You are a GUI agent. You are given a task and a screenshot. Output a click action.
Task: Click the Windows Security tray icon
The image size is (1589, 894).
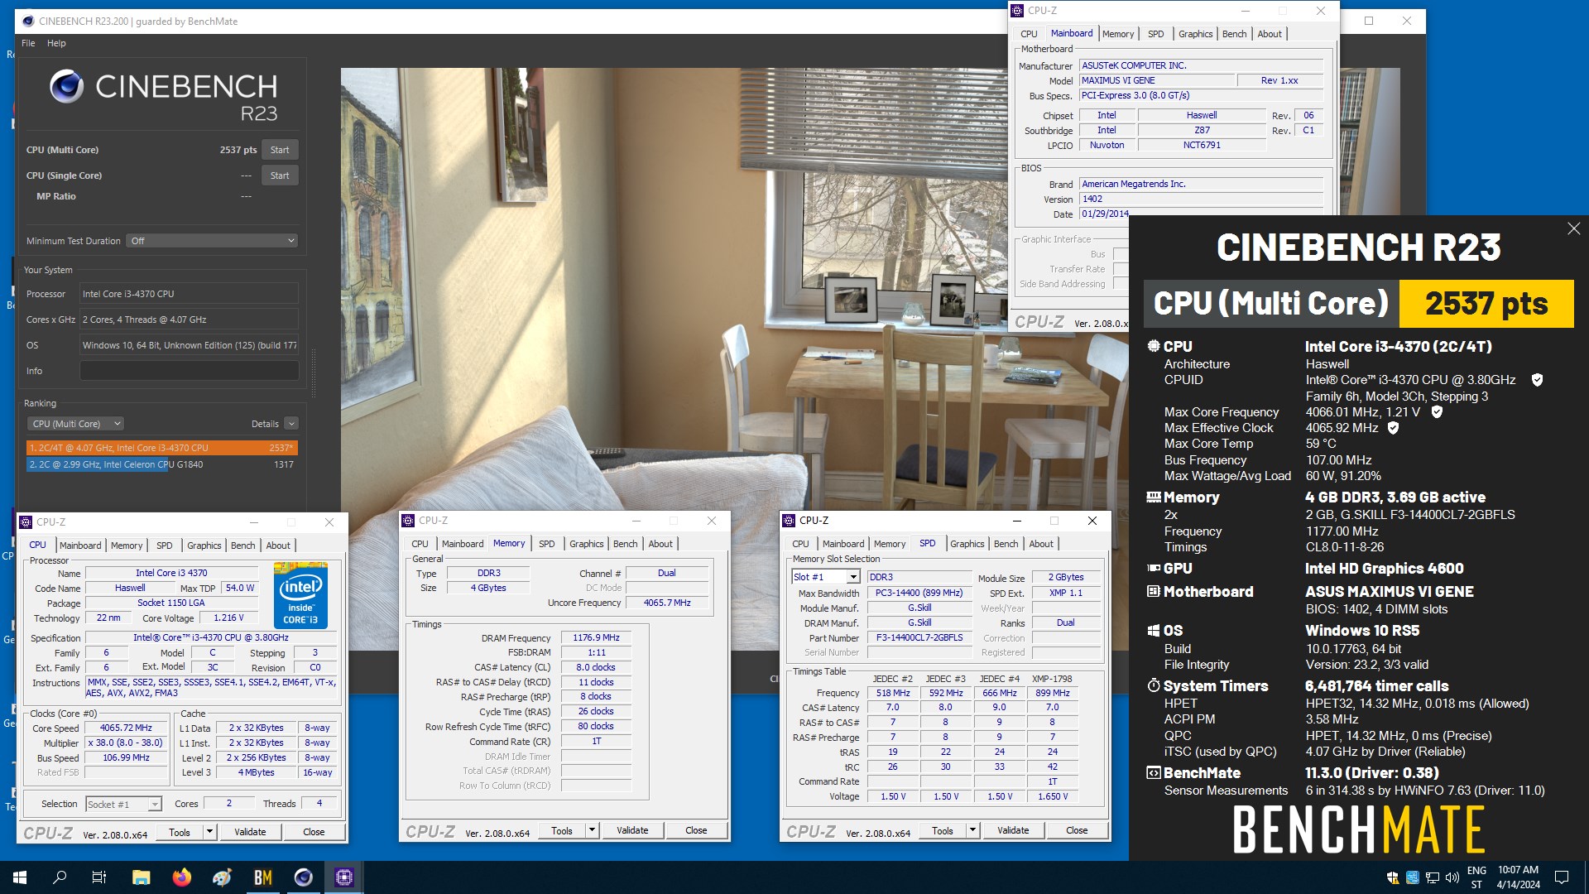1393,877
